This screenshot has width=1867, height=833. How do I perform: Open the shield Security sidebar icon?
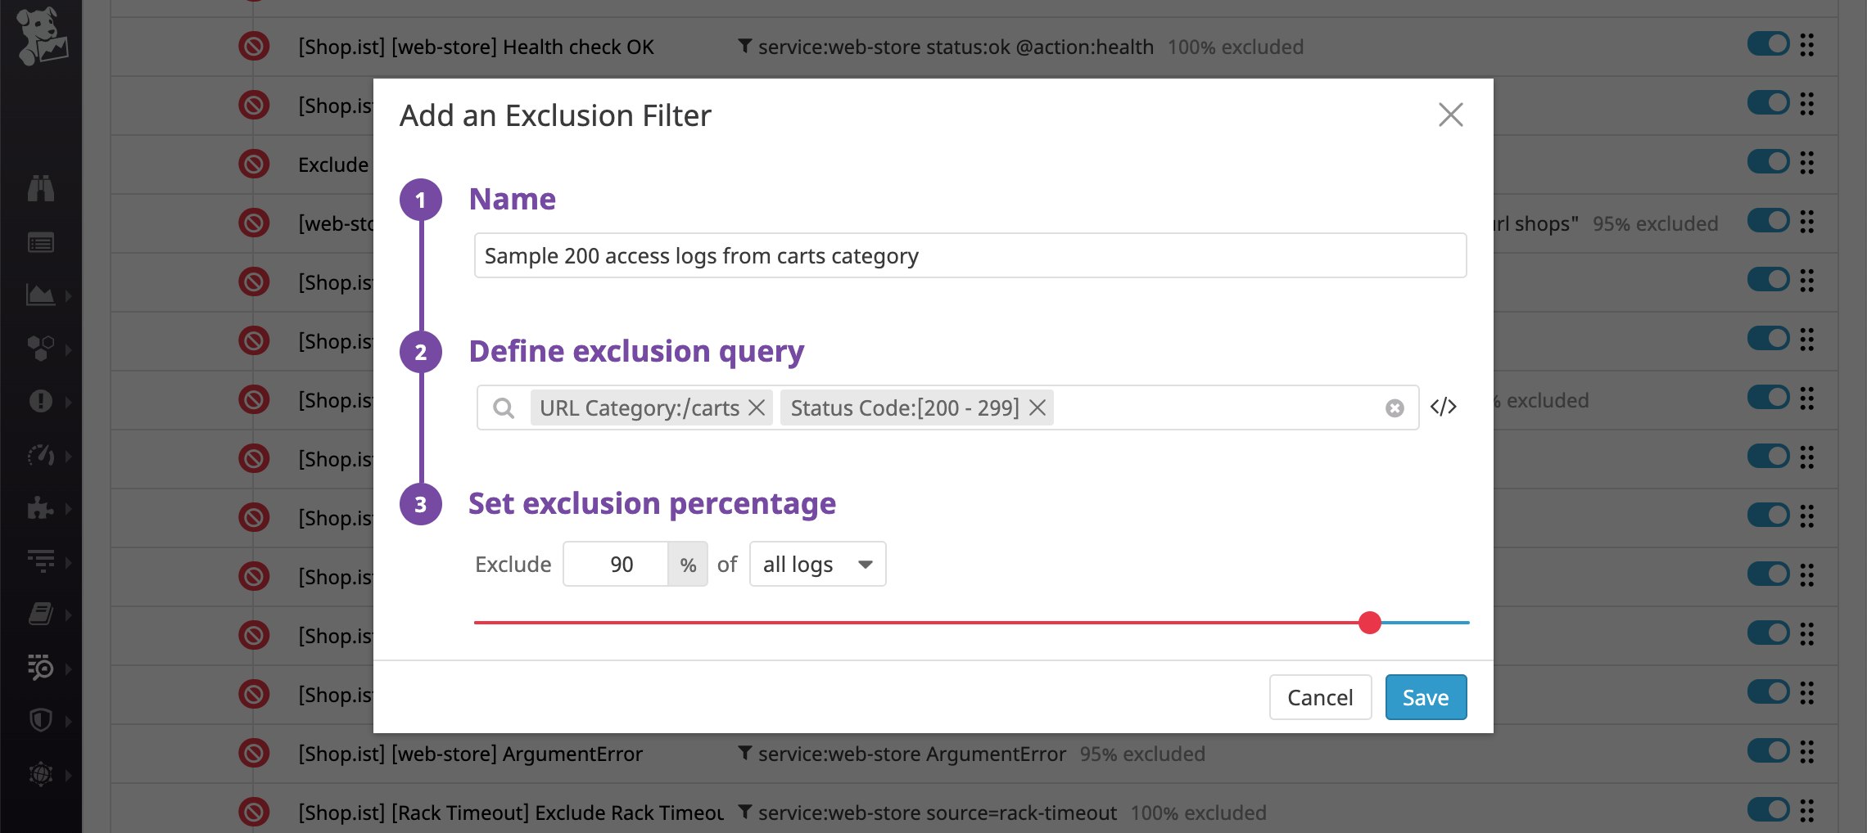coord(40,720)
